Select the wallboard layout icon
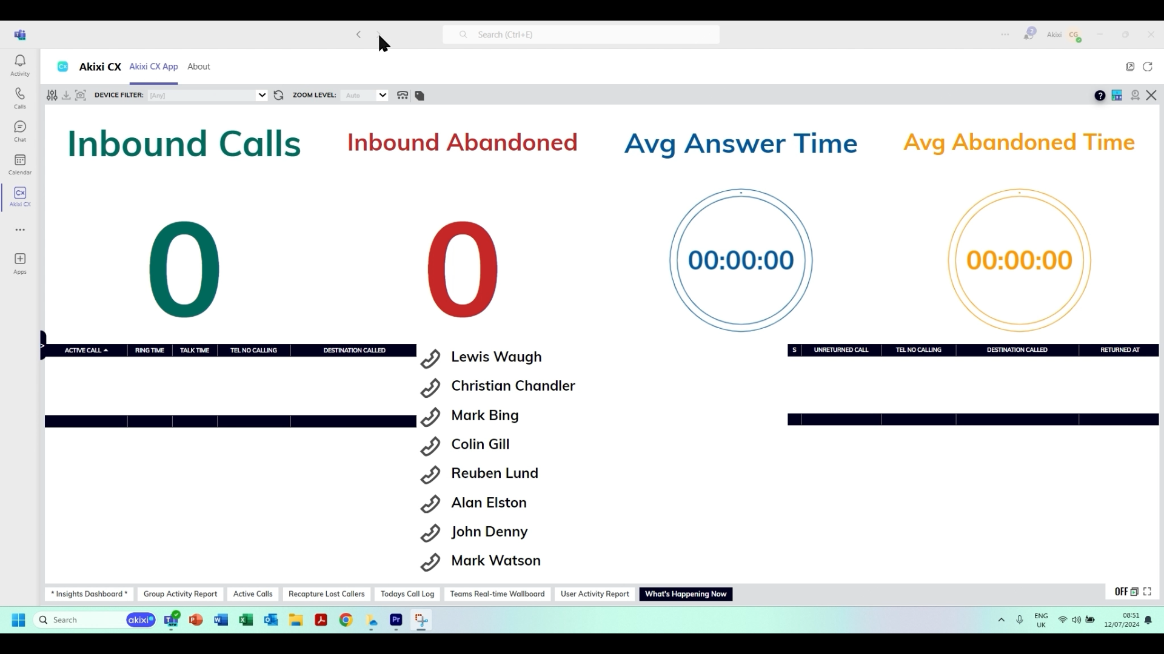 1117,95
